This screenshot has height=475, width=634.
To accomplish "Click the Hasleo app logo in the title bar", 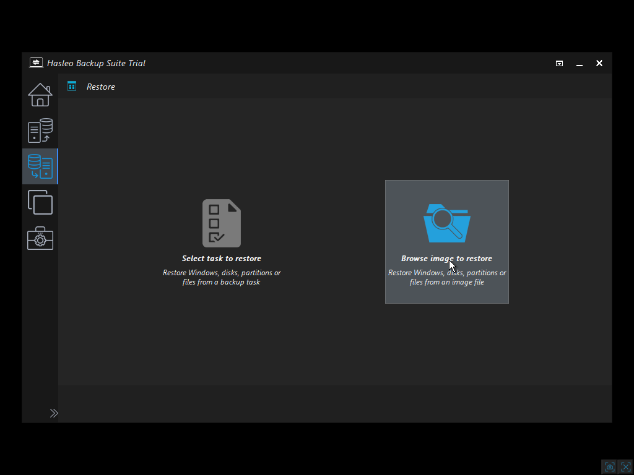I will pyautogui.click(x=36, y=62).
